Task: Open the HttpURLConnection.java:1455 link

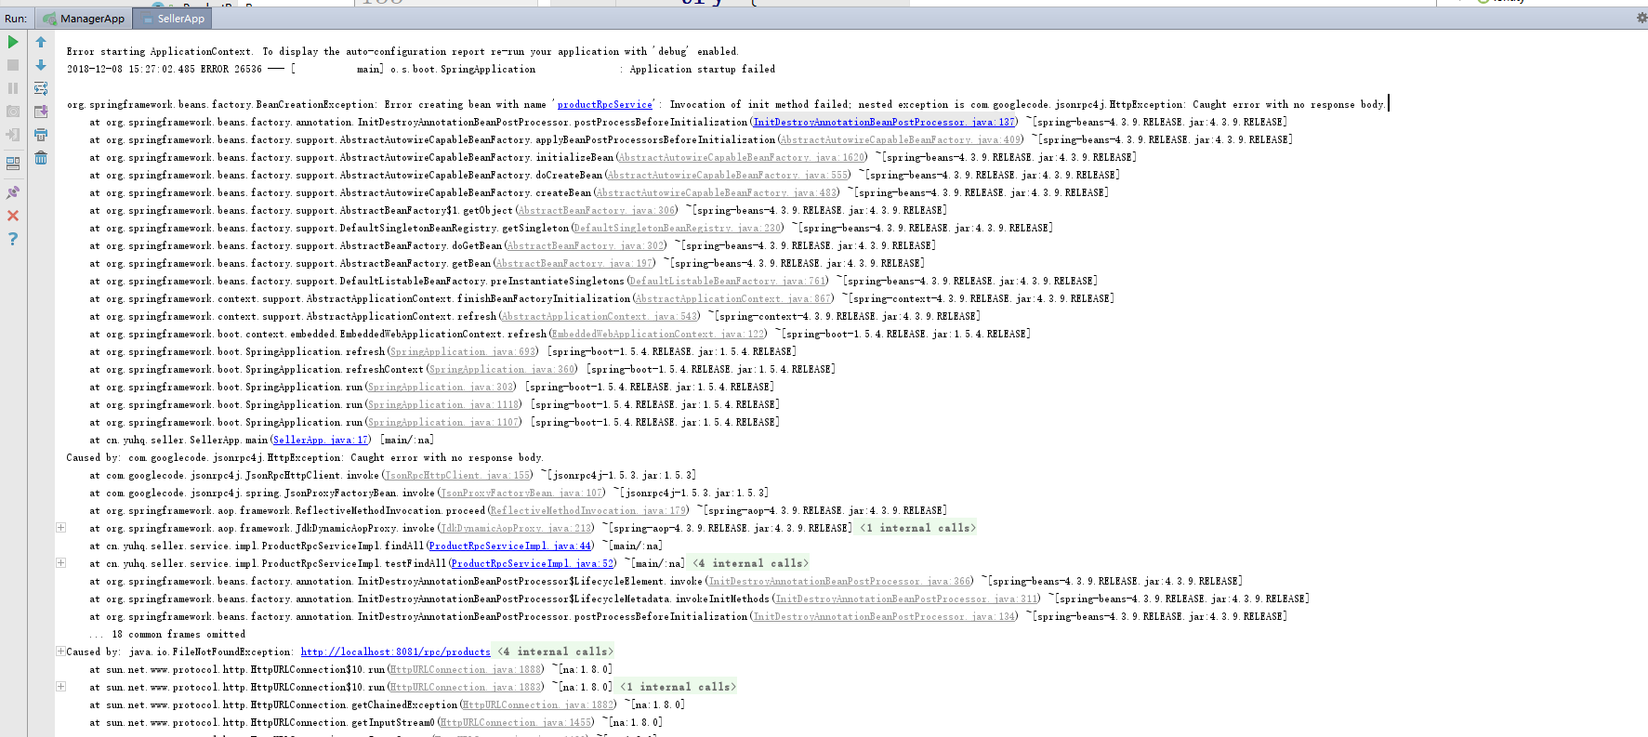Action: [516, 723]
